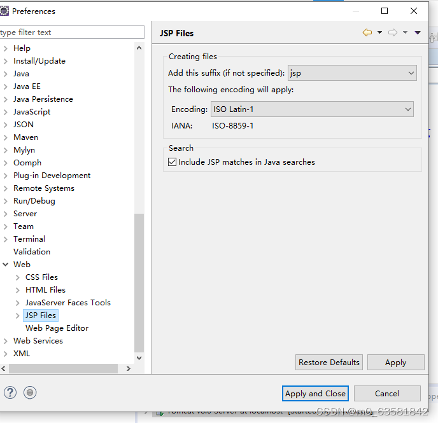Expand the CSS Files node
Screen dimensions: 438x423
tap(17, 277)
